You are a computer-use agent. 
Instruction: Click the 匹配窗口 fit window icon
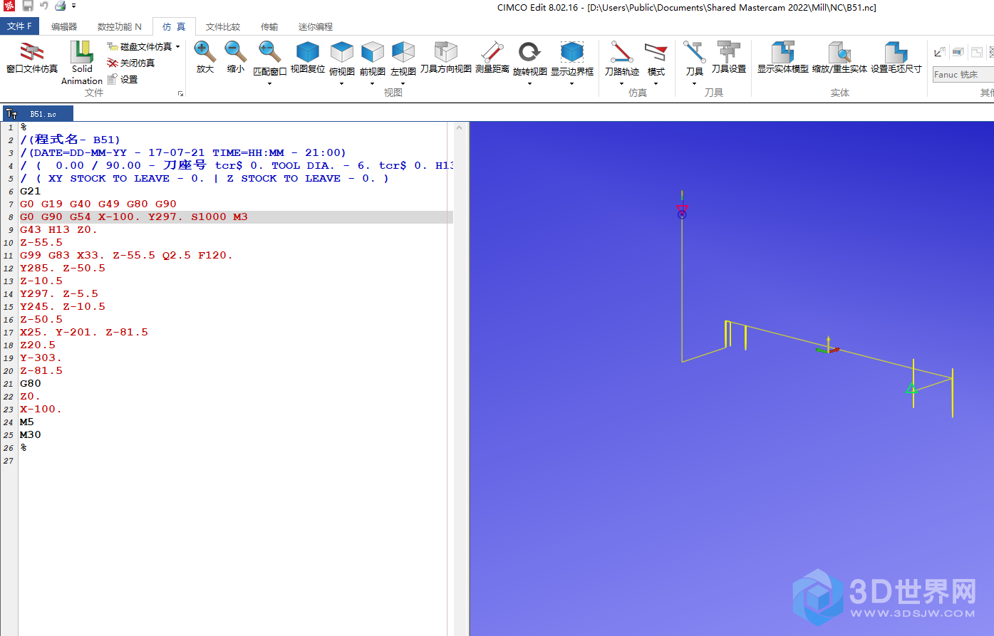point(269,51)
